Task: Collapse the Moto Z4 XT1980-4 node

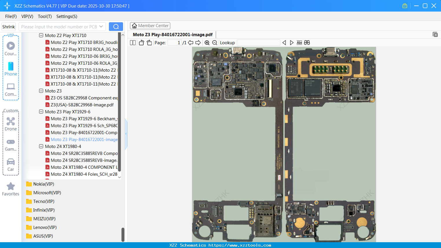Action: coord(41,147)
